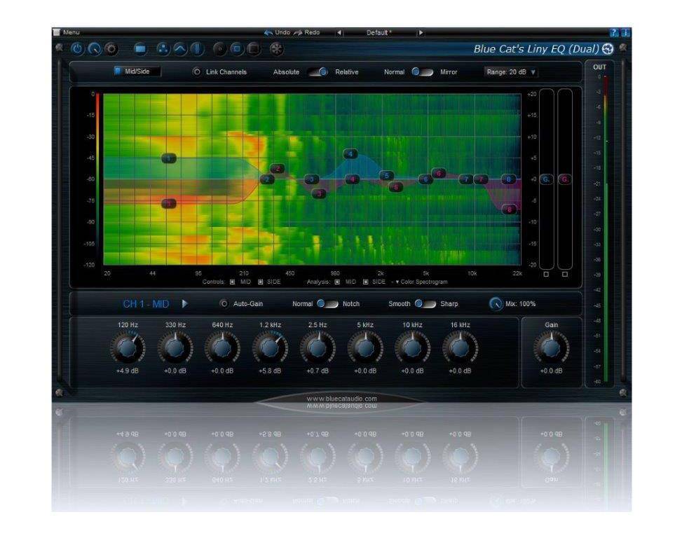
Task: Select the small window size icon
Action: [x=219, y=49]
